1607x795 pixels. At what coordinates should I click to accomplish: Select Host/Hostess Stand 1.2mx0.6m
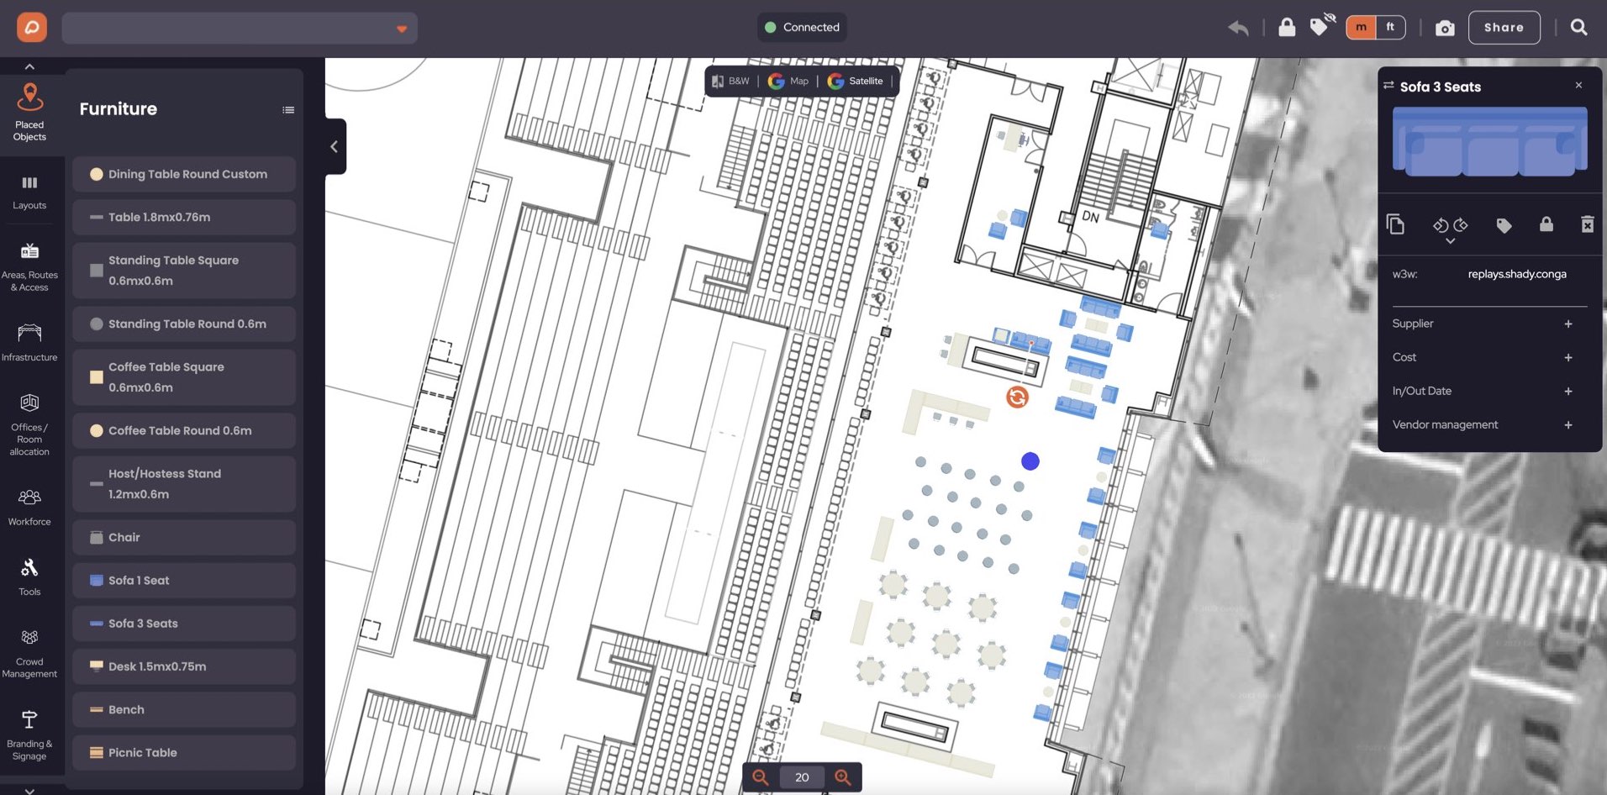click(184, 484)
